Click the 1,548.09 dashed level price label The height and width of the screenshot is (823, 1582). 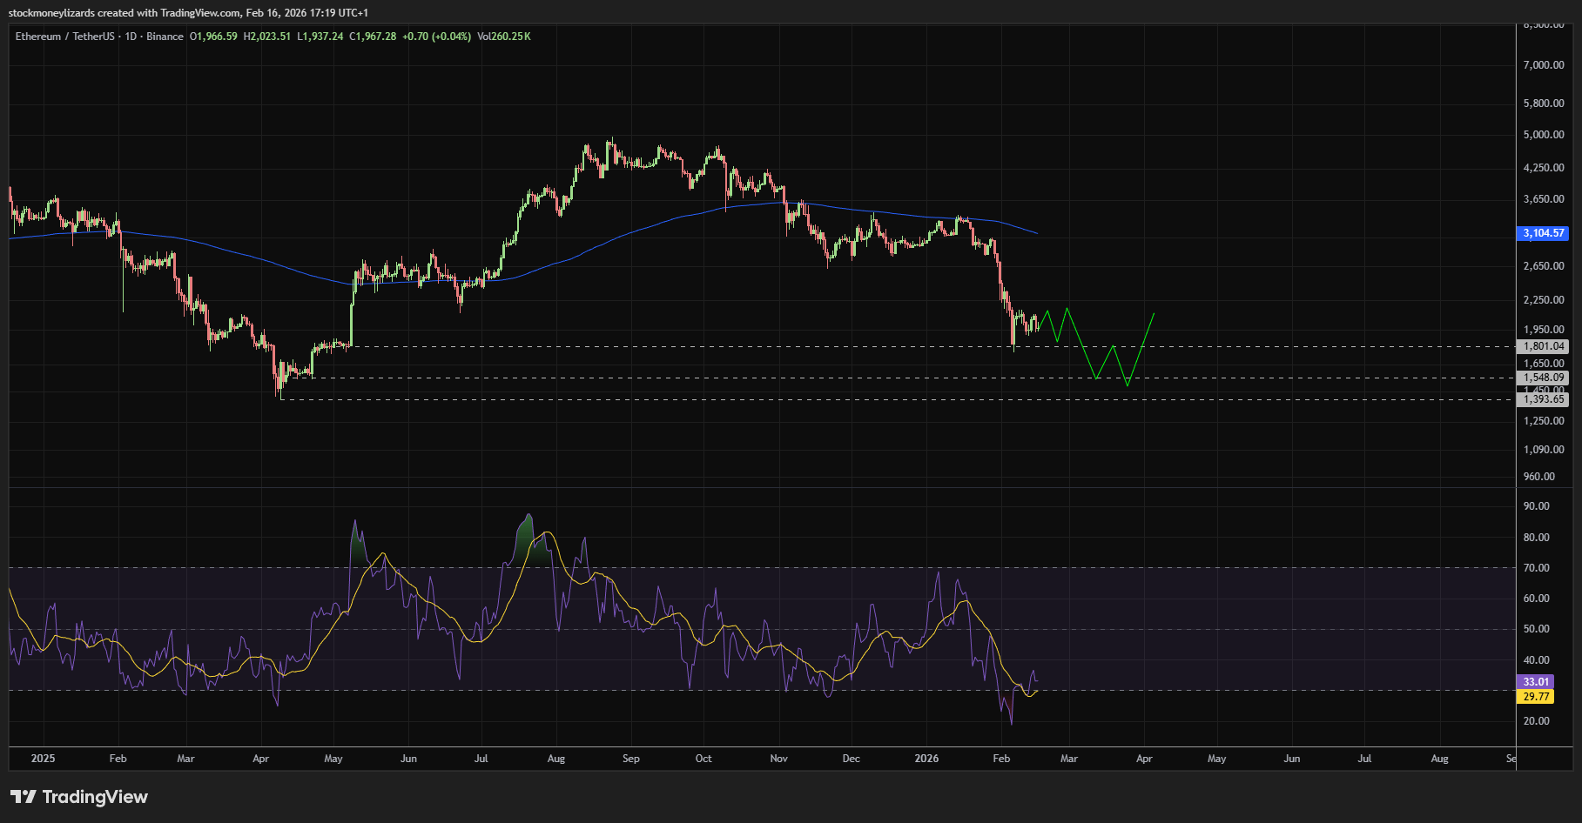[x=1544, y=378]
